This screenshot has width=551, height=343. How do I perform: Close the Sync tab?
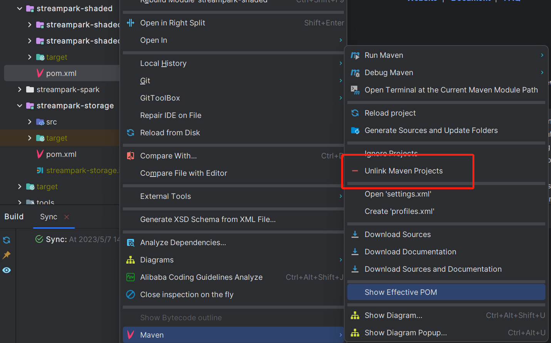coord(67,217)
